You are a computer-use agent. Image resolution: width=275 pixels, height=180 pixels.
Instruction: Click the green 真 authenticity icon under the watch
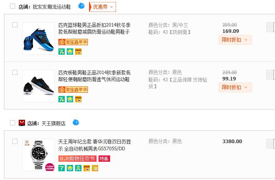click(78, 168)
